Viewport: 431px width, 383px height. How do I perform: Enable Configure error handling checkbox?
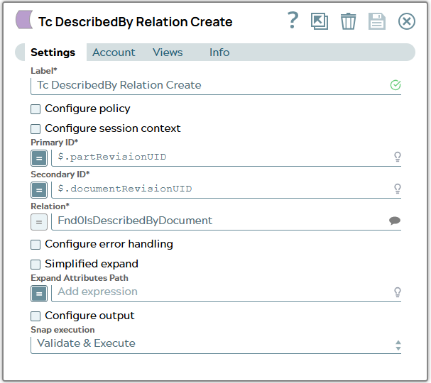[36, 245]
